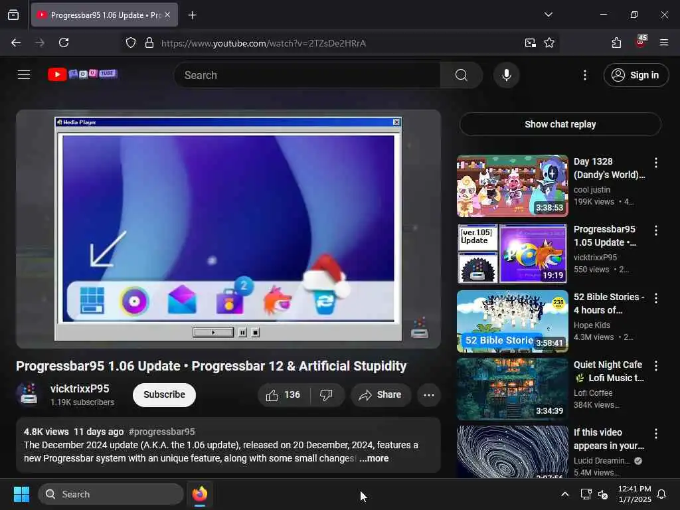This screenshot has height=510, width=680.
Task: Click the Share button
Action: [x=381, y=394]
